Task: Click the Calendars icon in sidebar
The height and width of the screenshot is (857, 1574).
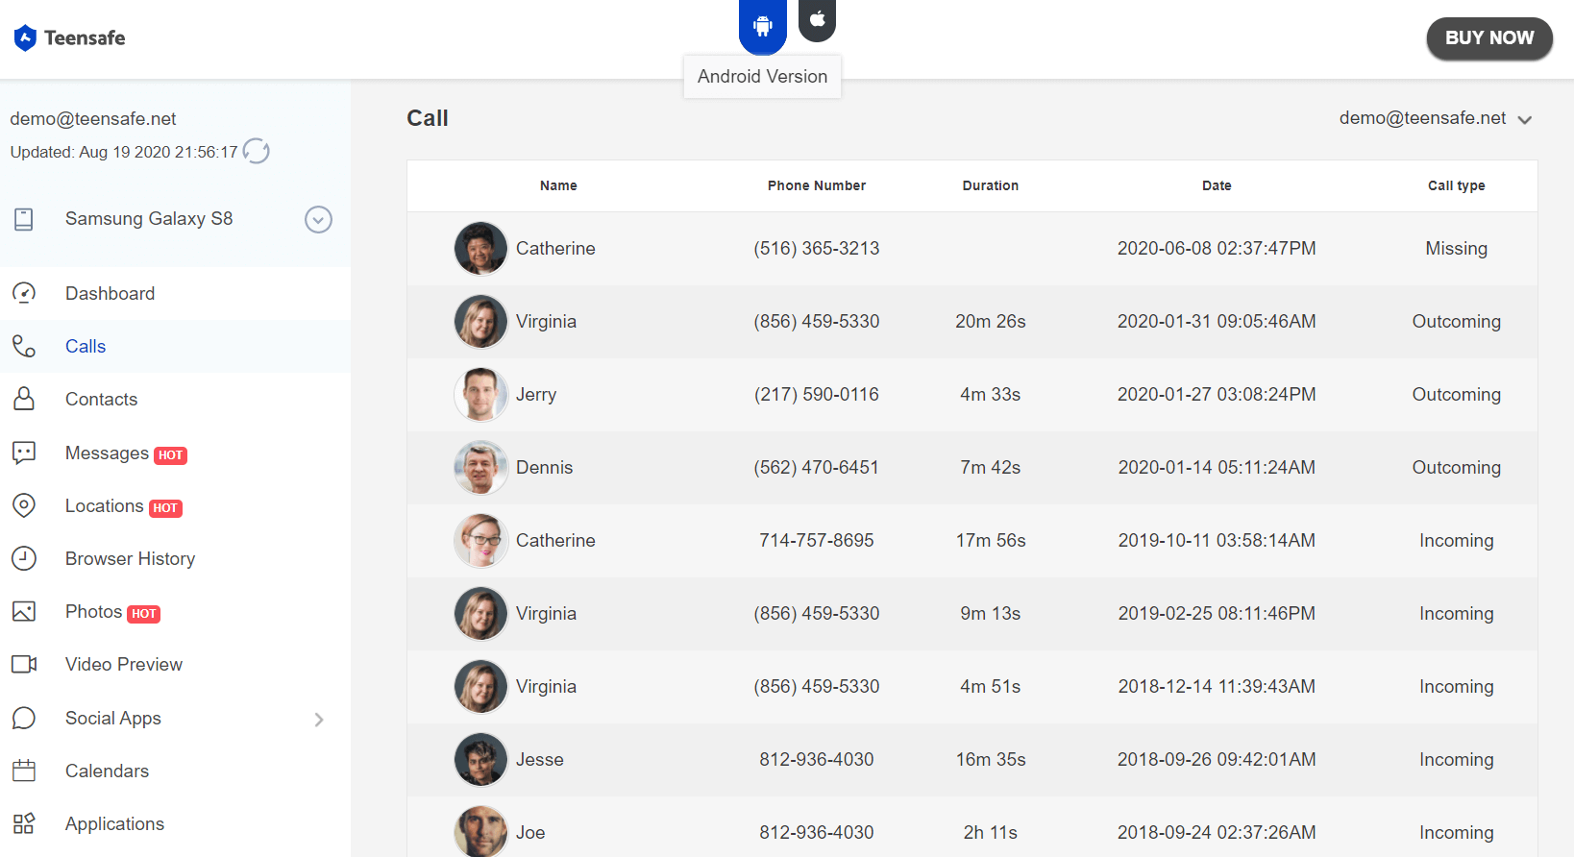Action: click(24, 771)
